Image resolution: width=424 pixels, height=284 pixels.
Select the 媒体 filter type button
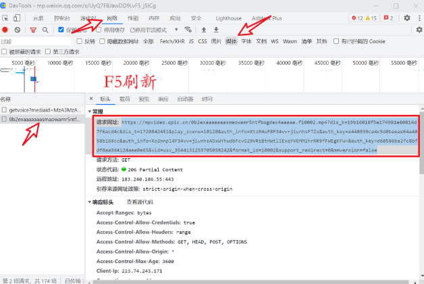[x=231, y=41]
